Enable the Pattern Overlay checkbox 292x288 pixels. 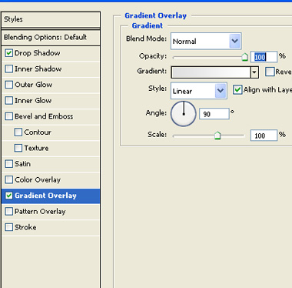click(9, 212)
